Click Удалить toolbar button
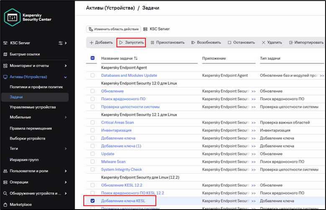The image size is (326, 210). click(272, 43)
